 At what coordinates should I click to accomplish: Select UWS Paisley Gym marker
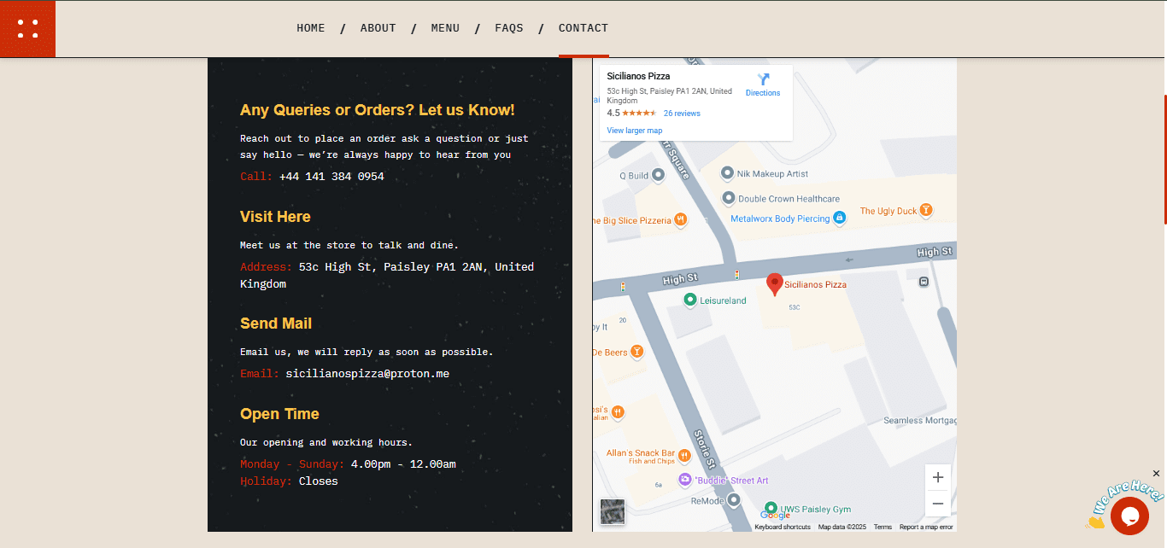coord(771,509)
